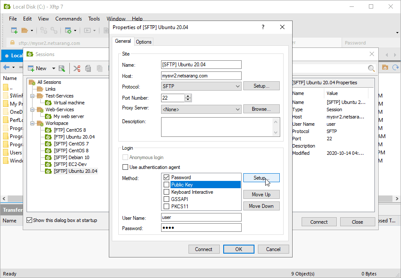Select the [SFTP] Debian 10 session
The height and width of the screenshot is (278, 401).
click(x=72, y=157)
